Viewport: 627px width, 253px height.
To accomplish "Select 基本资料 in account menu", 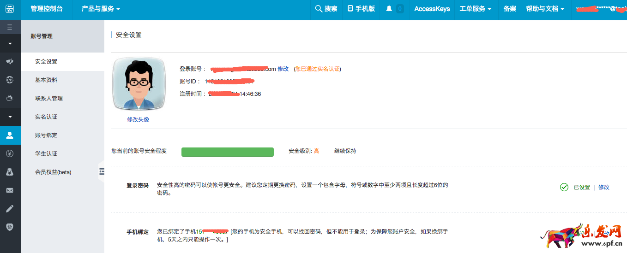I will 46,80.
